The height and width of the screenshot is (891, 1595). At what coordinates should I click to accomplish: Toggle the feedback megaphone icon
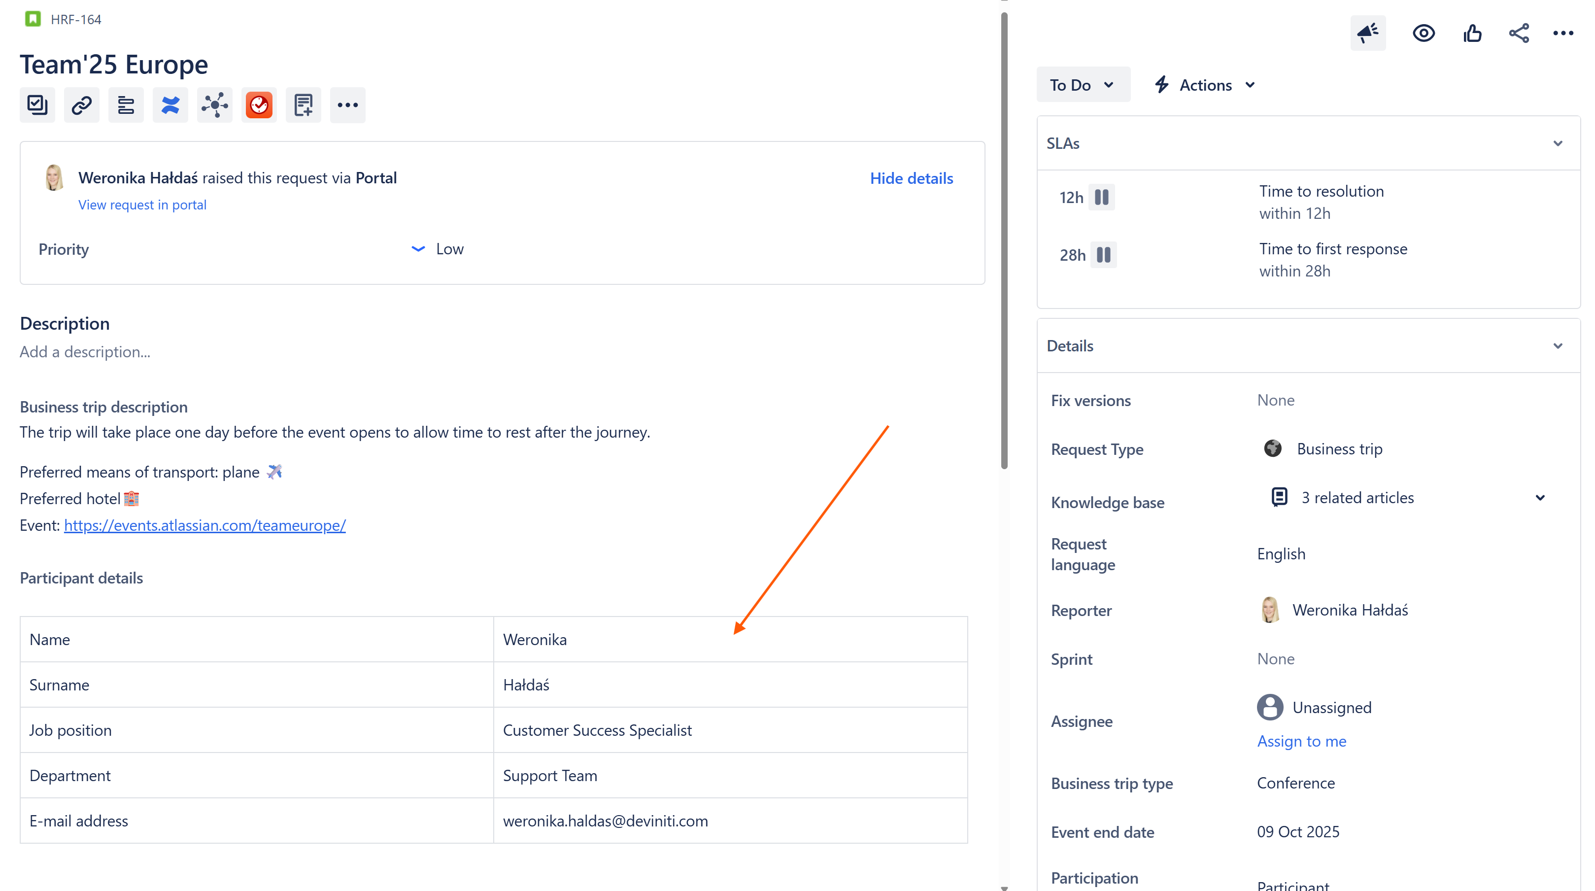[x=1368, y=33]
